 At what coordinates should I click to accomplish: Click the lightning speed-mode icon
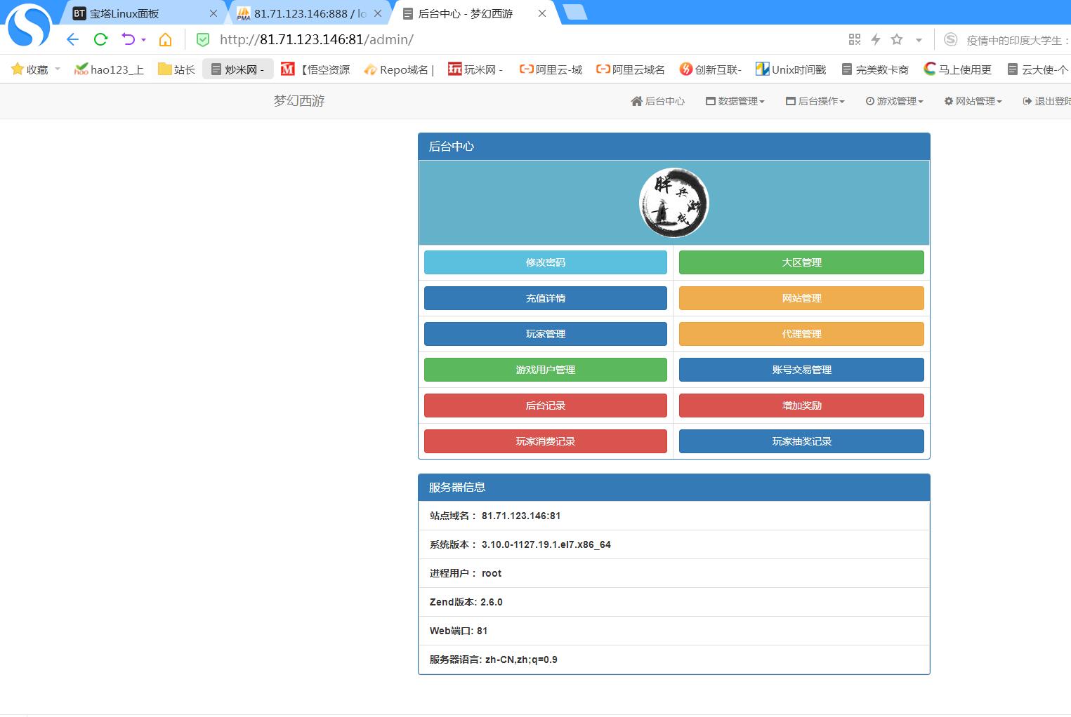[876, 39]
